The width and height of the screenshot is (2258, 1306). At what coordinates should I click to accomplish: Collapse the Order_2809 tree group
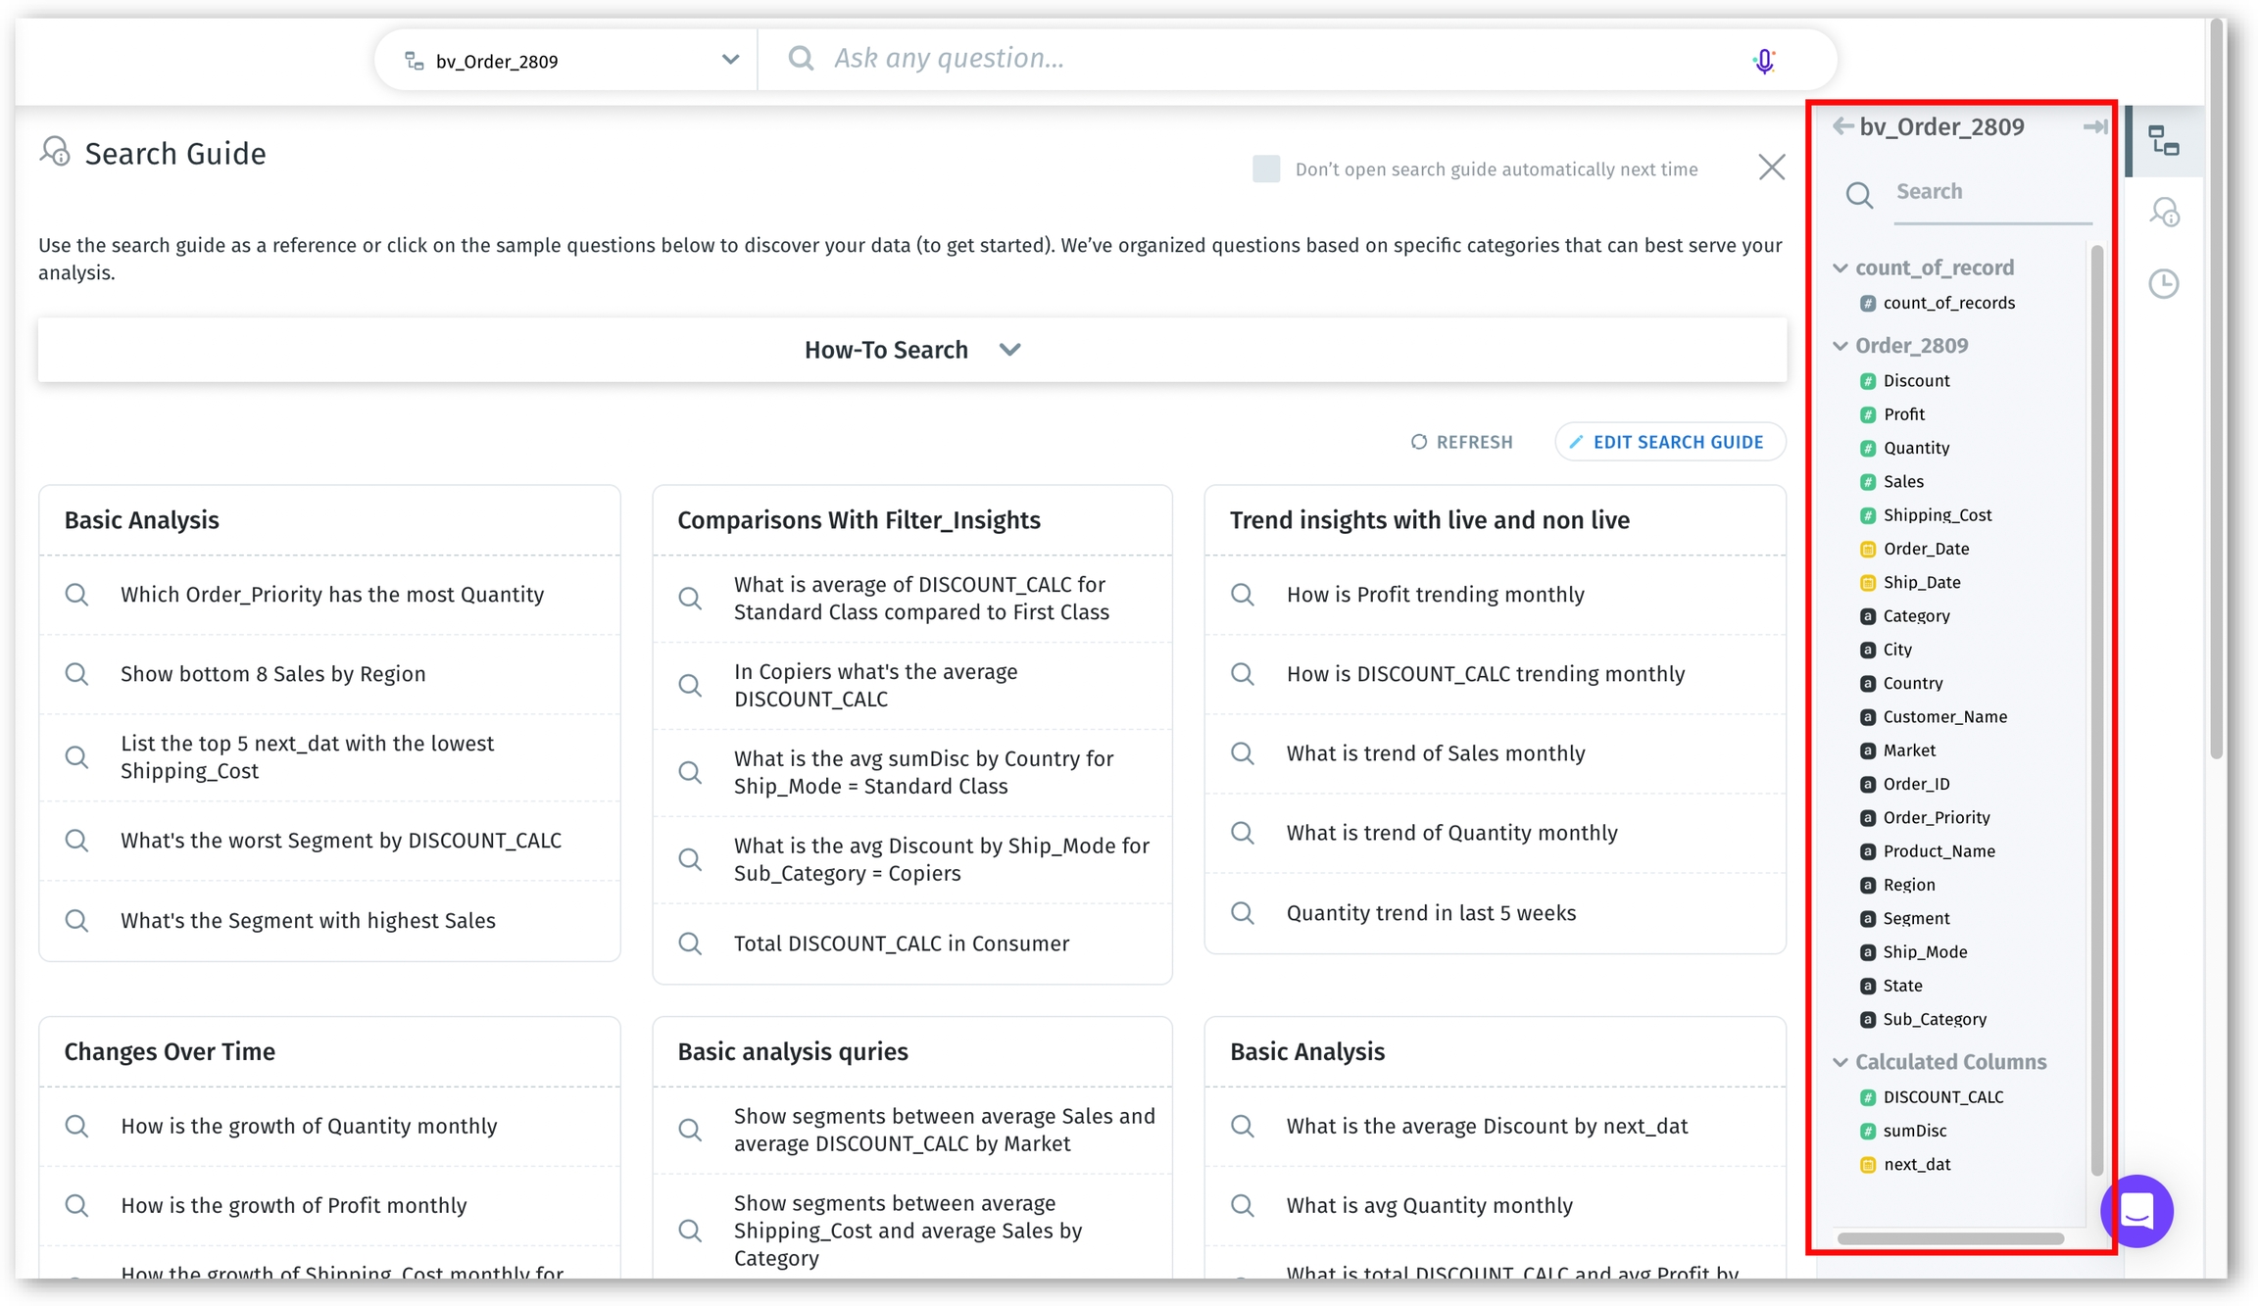1841,346
